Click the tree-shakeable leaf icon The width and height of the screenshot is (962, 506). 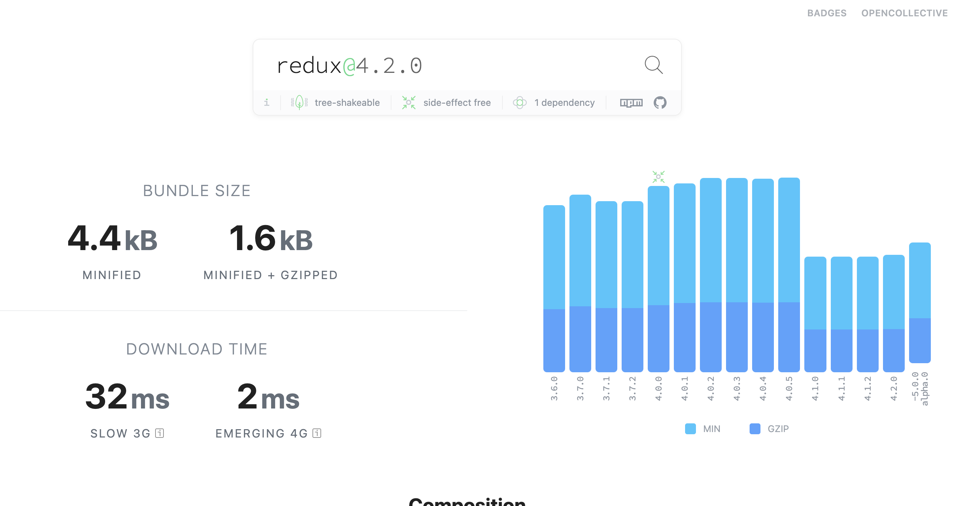tap(299, 102)
